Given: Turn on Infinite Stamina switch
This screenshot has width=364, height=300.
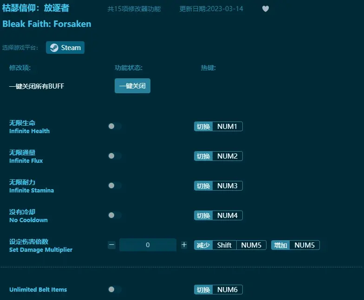Looking at the screenshot, I should pos(115,185).
